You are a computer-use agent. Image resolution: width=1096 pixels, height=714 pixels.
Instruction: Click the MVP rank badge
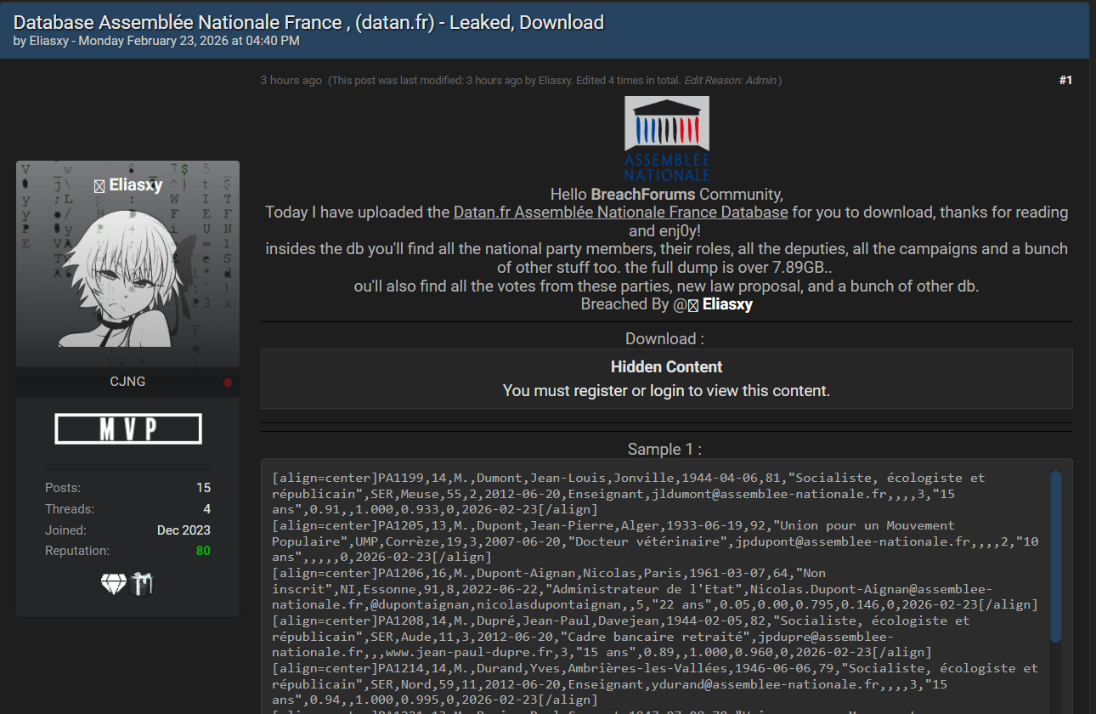(x=128, y=429)
